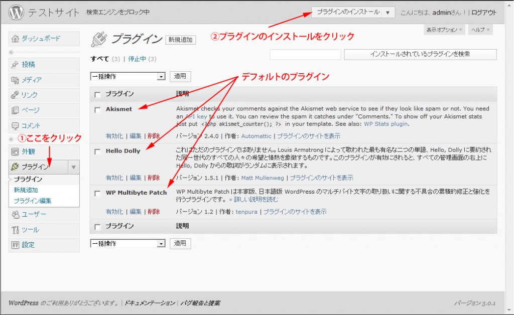
Task: Expand the ヘルプ help panel
Action: pos(480,30)
